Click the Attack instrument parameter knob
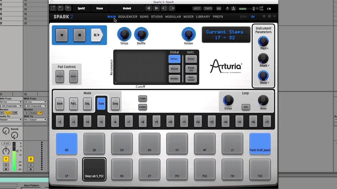Viewport: 337px width, 189px height. click(263, 59)
